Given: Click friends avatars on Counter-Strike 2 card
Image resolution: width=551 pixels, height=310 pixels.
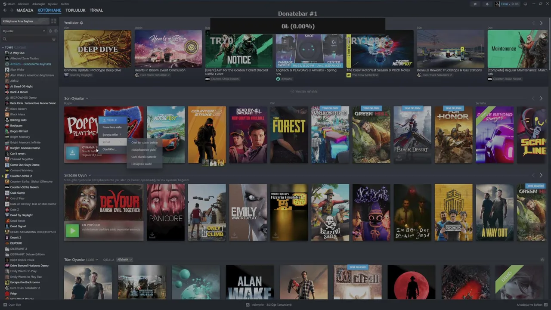Looking at the screenshot, I should point(213,162).
